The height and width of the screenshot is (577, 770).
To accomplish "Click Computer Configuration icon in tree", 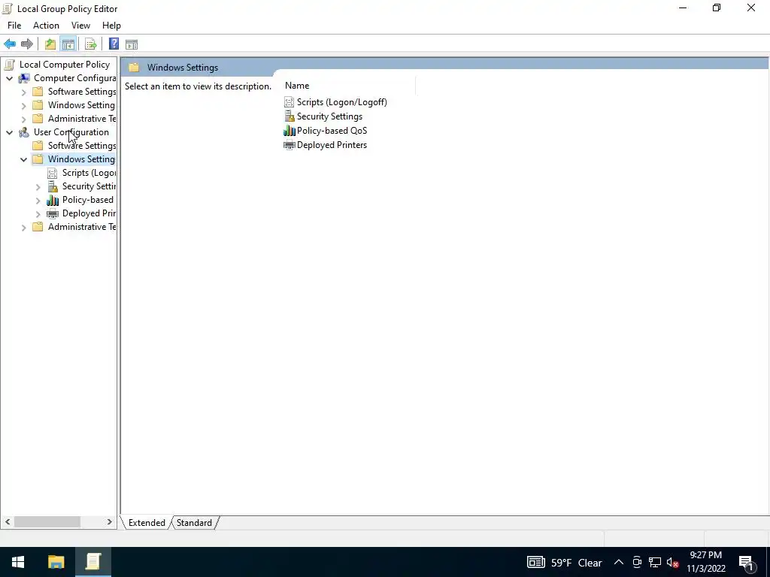I will tap(23, 78).
